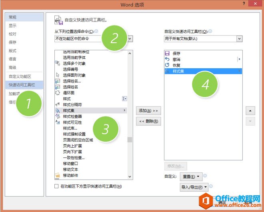Open the 自定义功能区 category

coord(24,77)
